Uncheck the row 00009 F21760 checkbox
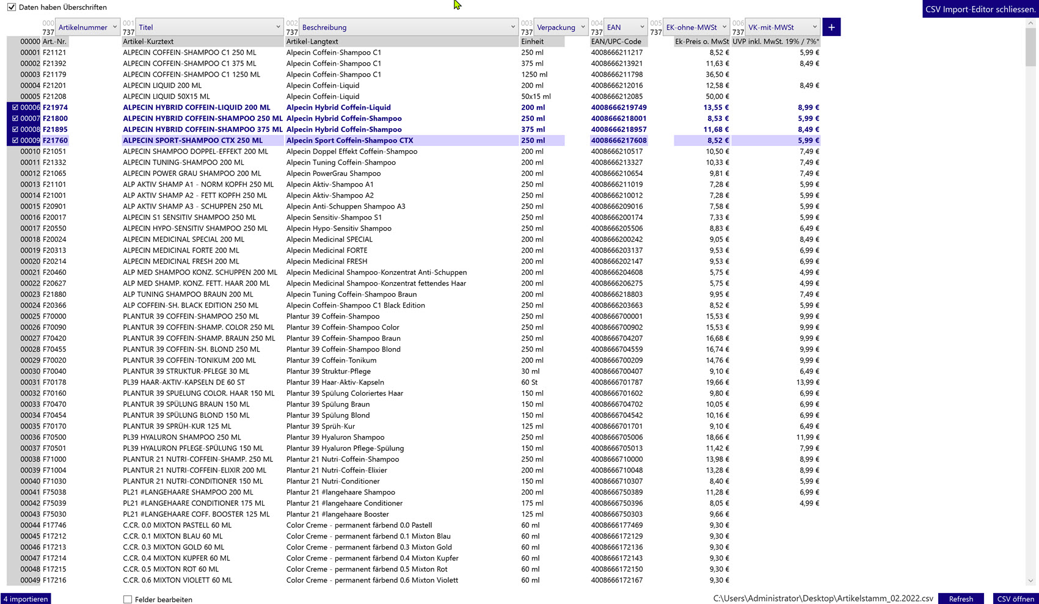1039x604 pixels. (x=15, y=140)
